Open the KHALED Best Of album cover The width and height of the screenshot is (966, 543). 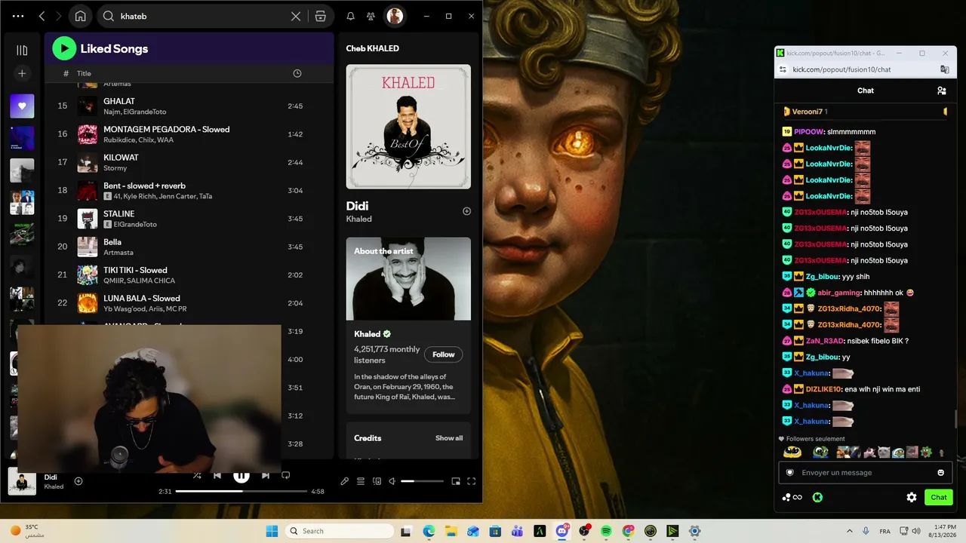pos(408,127)
